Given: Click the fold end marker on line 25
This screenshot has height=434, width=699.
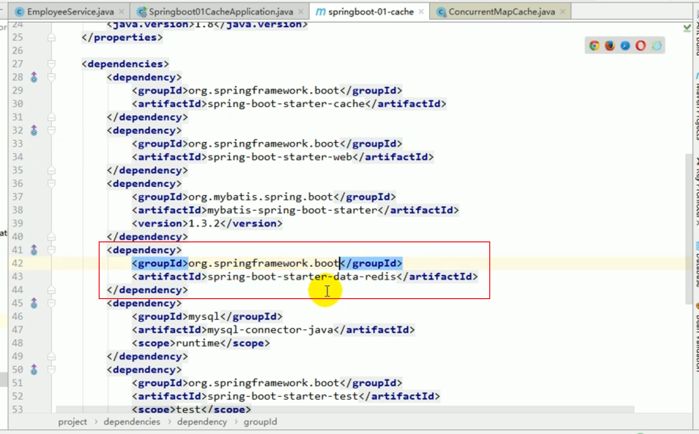Looking at the screenshot, I should click(x=51, y=37).
